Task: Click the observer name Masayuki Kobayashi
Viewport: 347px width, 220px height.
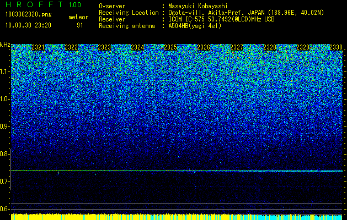Action: point(198,6)
